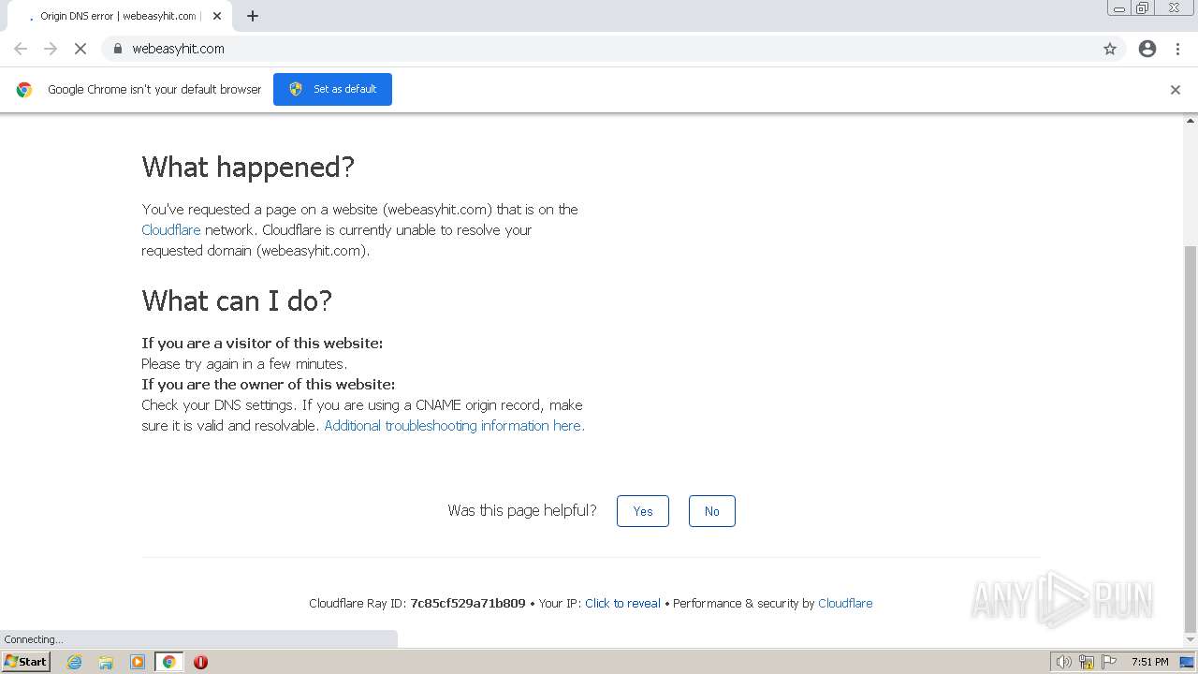
Task: Open the red Opera-style taskbar icon
Action: 200,662
